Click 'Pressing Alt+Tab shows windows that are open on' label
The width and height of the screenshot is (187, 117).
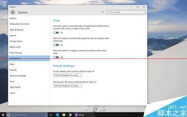(x=75, y=82)
